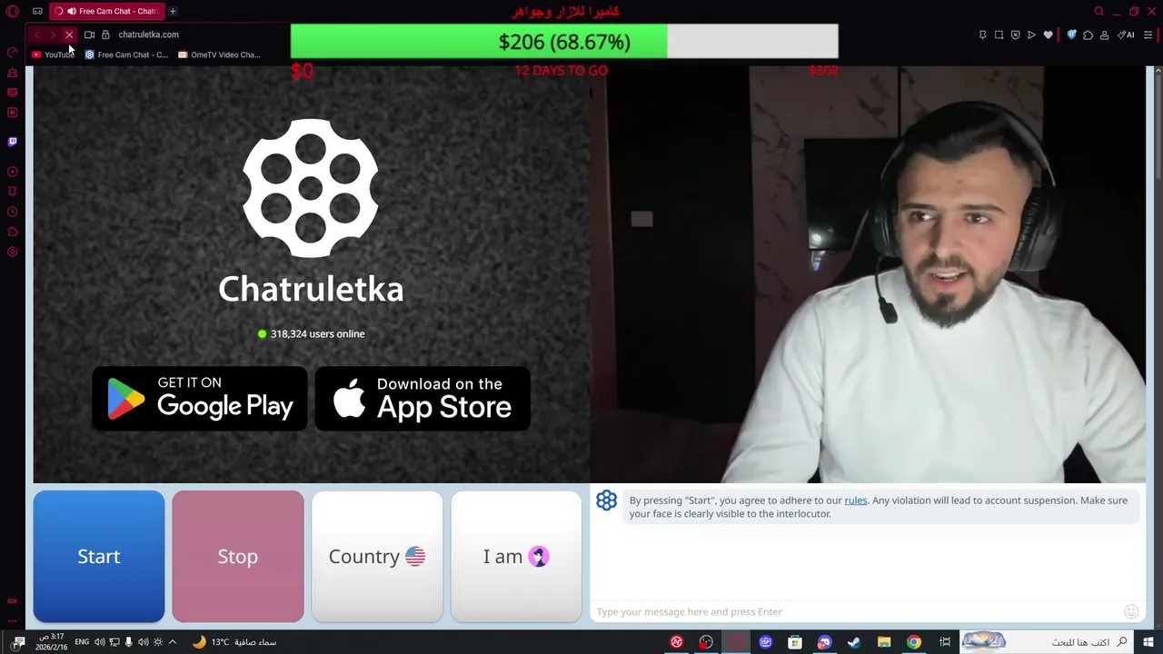Click the Get it on Google Play badge

[200, 399]
